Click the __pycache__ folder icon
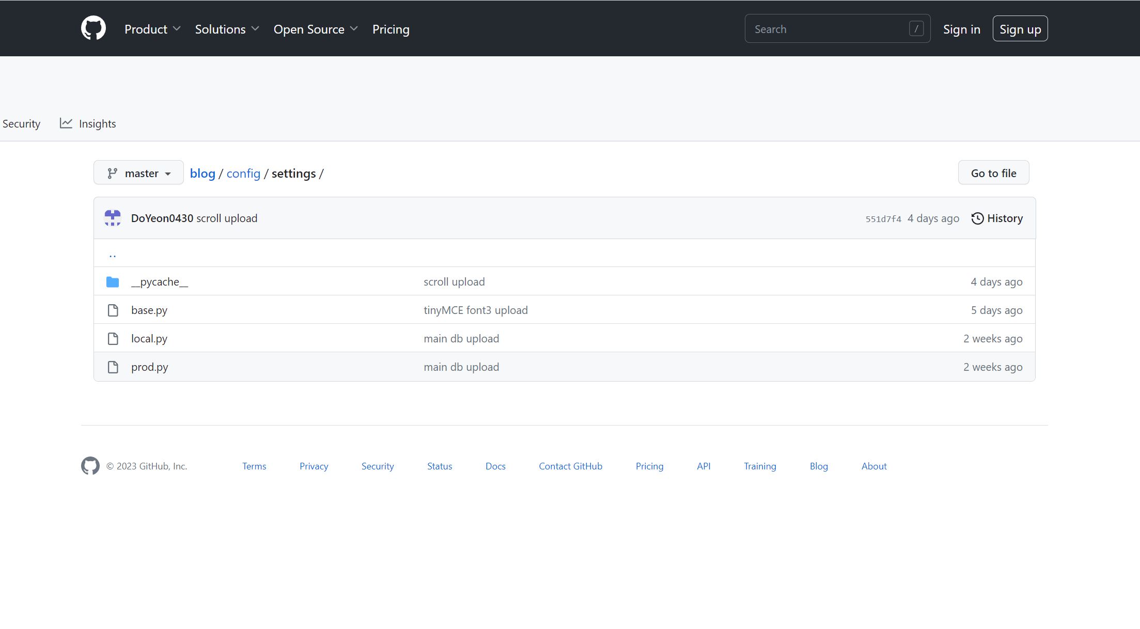The image size is (1140, 629). tap(113, 281)
